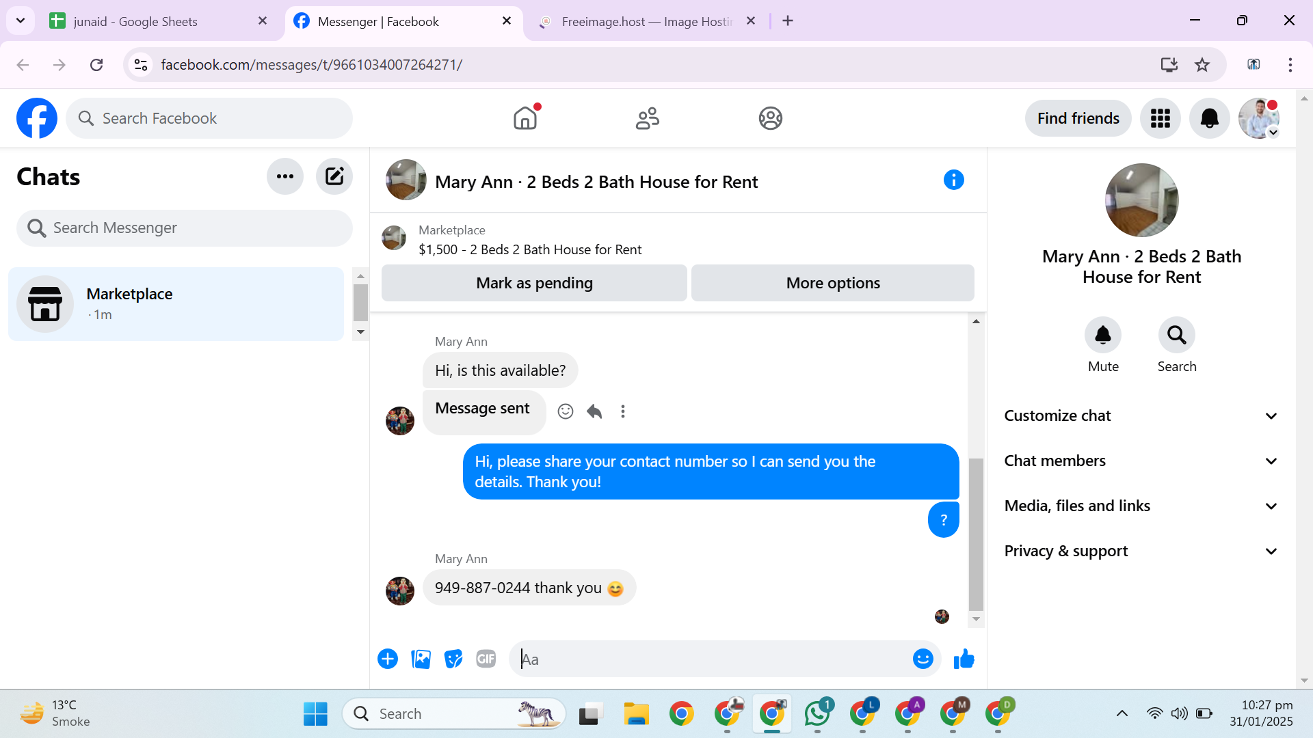Click the install app icon in address bar
Screen dimensions: 1313x738
[x=1169, y=65]
